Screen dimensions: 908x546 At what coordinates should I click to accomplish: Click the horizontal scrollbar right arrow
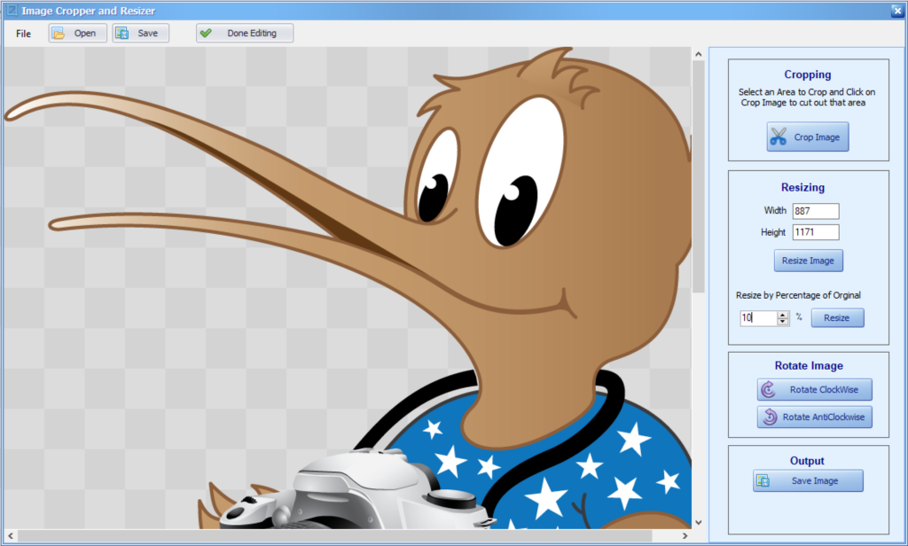[685, 535]
